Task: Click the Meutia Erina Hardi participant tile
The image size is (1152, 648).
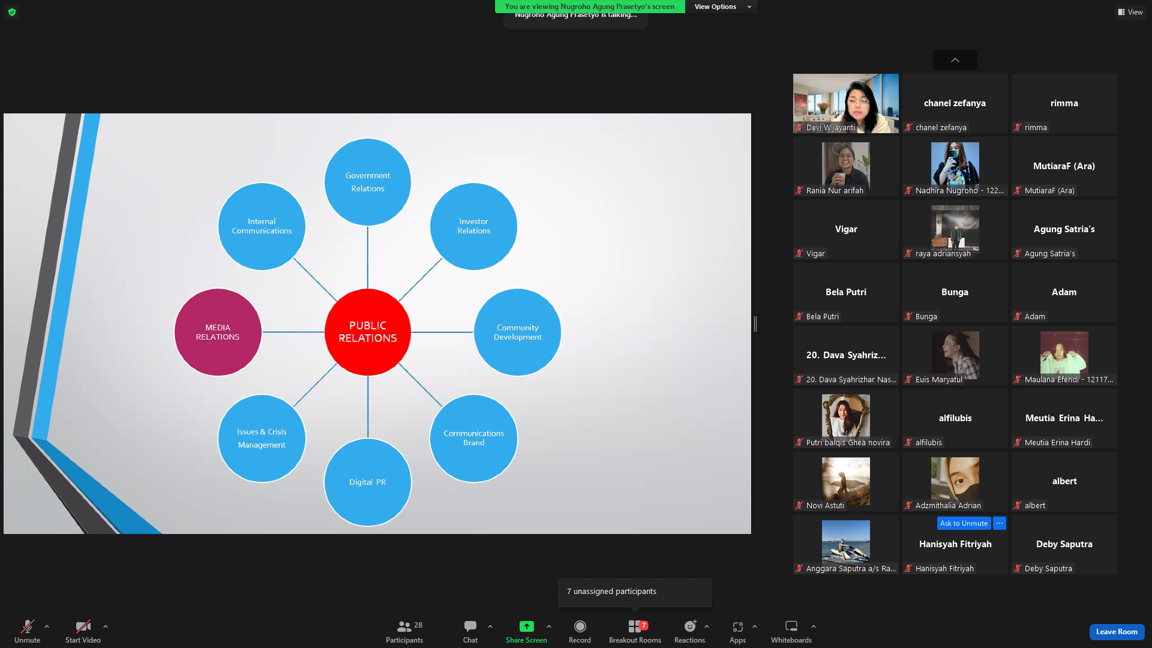Action: [x=1064, y=418]
